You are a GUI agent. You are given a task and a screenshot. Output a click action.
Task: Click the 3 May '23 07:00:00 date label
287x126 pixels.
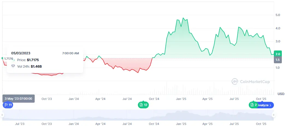click(x=19, y=99)
